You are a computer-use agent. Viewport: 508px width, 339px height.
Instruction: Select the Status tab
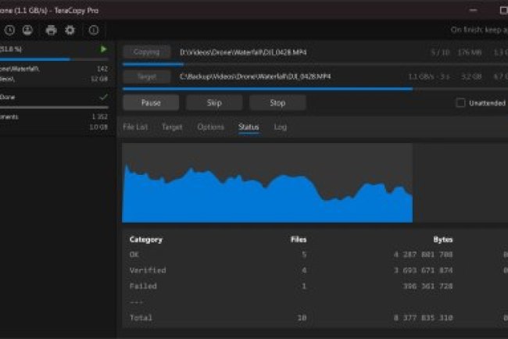pos(249,127)
